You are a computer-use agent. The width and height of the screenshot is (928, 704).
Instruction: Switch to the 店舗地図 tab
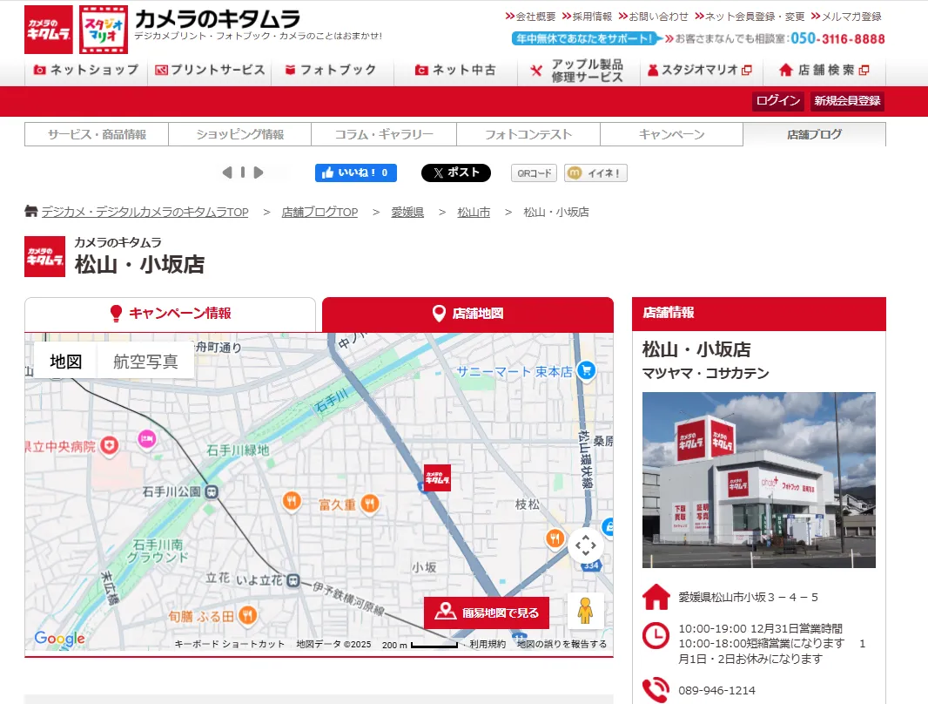tap(467, 314)
